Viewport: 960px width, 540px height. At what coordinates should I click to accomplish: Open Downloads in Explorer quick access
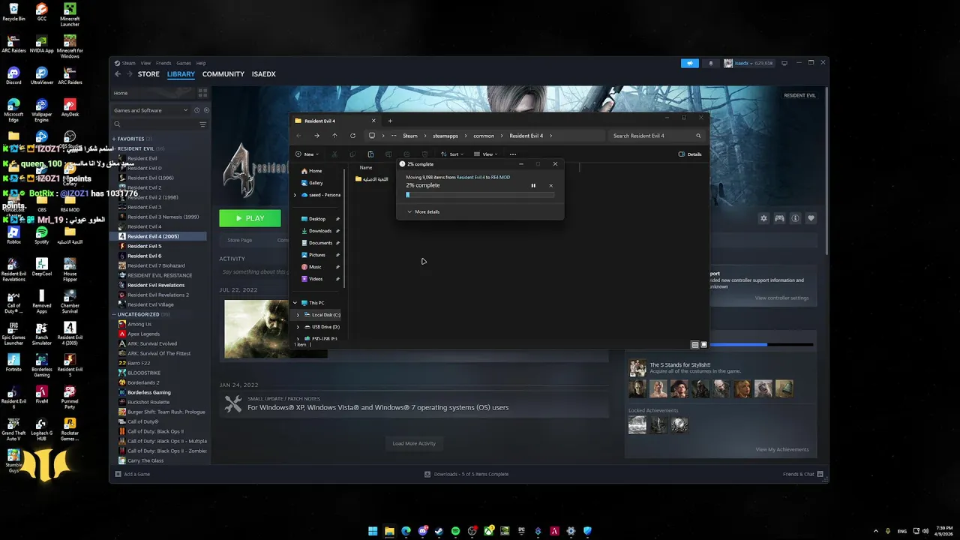(x=320, y=231)
